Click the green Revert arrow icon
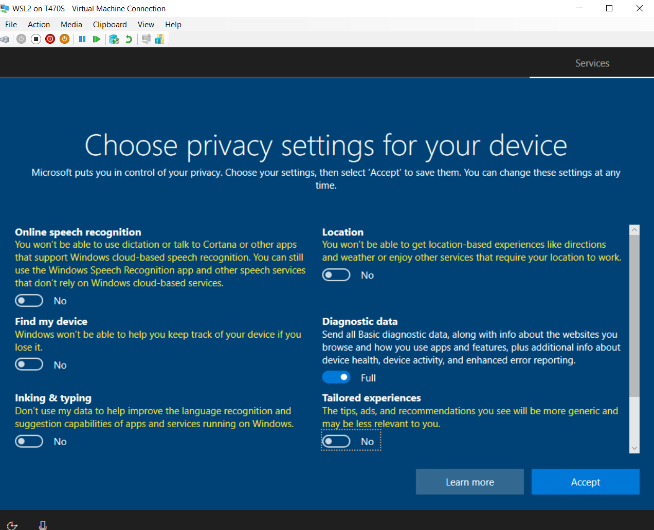 [129, 39]
